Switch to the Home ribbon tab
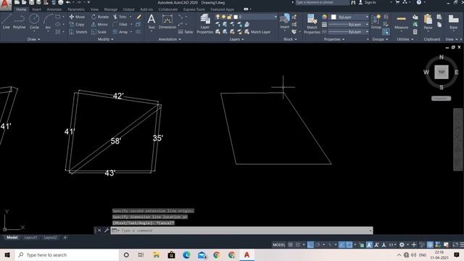 click(21, 9)
